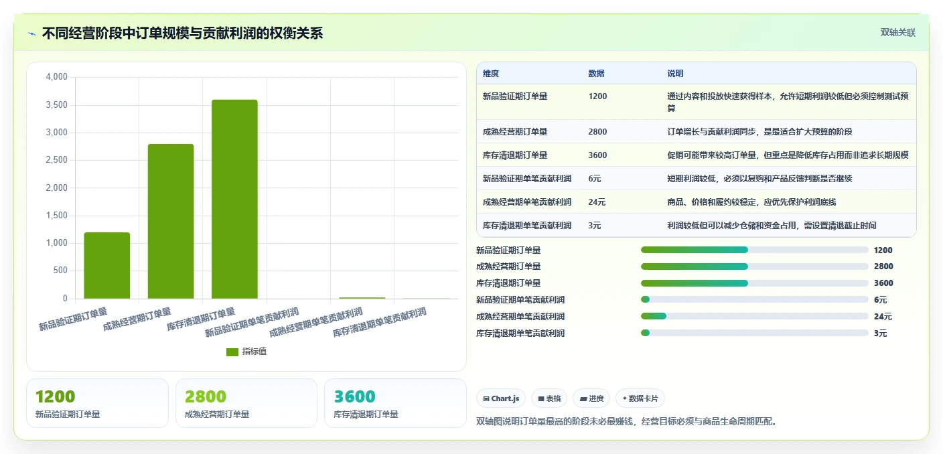Click the description starting 订单增长与贡献利润同步

pyautogui.click(x=759, y=132)
